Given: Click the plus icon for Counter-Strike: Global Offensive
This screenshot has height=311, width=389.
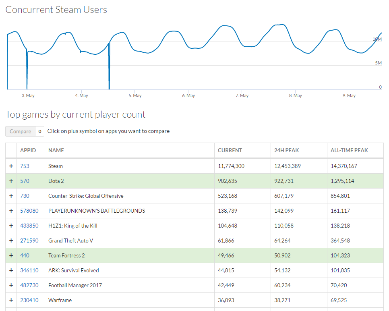Looking at the screenshot, I should 11,196.
